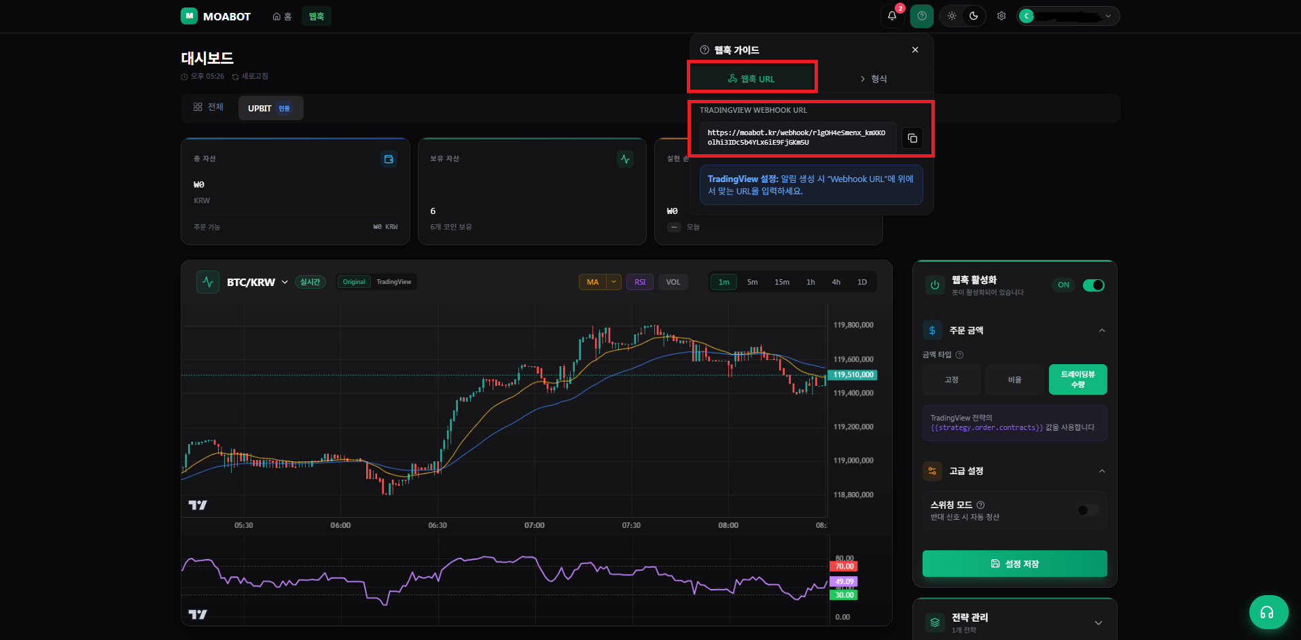1301x640 pixels.
Task: Click the ON status badge
Action: pos(1064,285)
